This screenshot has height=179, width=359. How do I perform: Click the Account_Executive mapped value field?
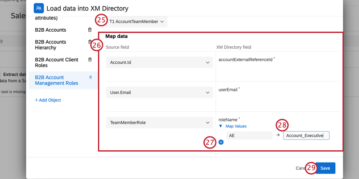tap(306, 136)
